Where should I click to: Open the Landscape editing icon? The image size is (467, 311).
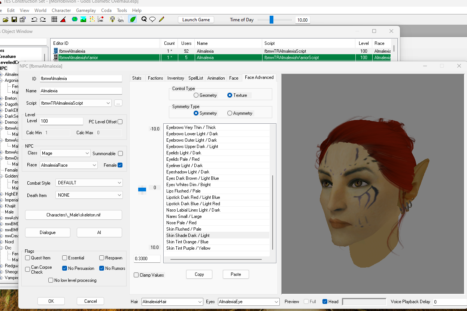tap(83, 19)
